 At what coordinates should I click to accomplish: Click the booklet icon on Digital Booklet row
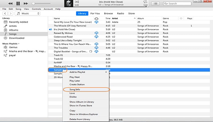tap(91, 52)
